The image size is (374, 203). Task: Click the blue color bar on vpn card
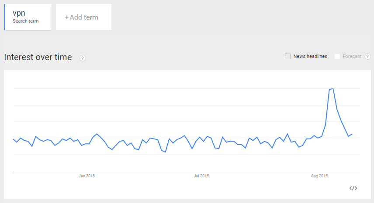(x=4, y=17)
